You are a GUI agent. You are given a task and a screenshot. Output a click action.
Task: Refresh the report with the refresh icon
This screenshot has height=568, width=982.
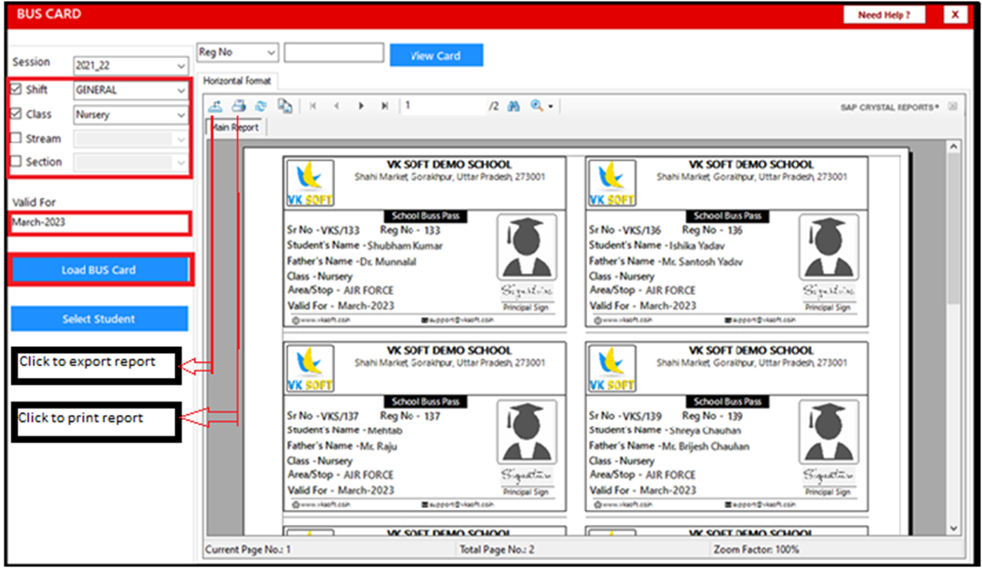261,106
